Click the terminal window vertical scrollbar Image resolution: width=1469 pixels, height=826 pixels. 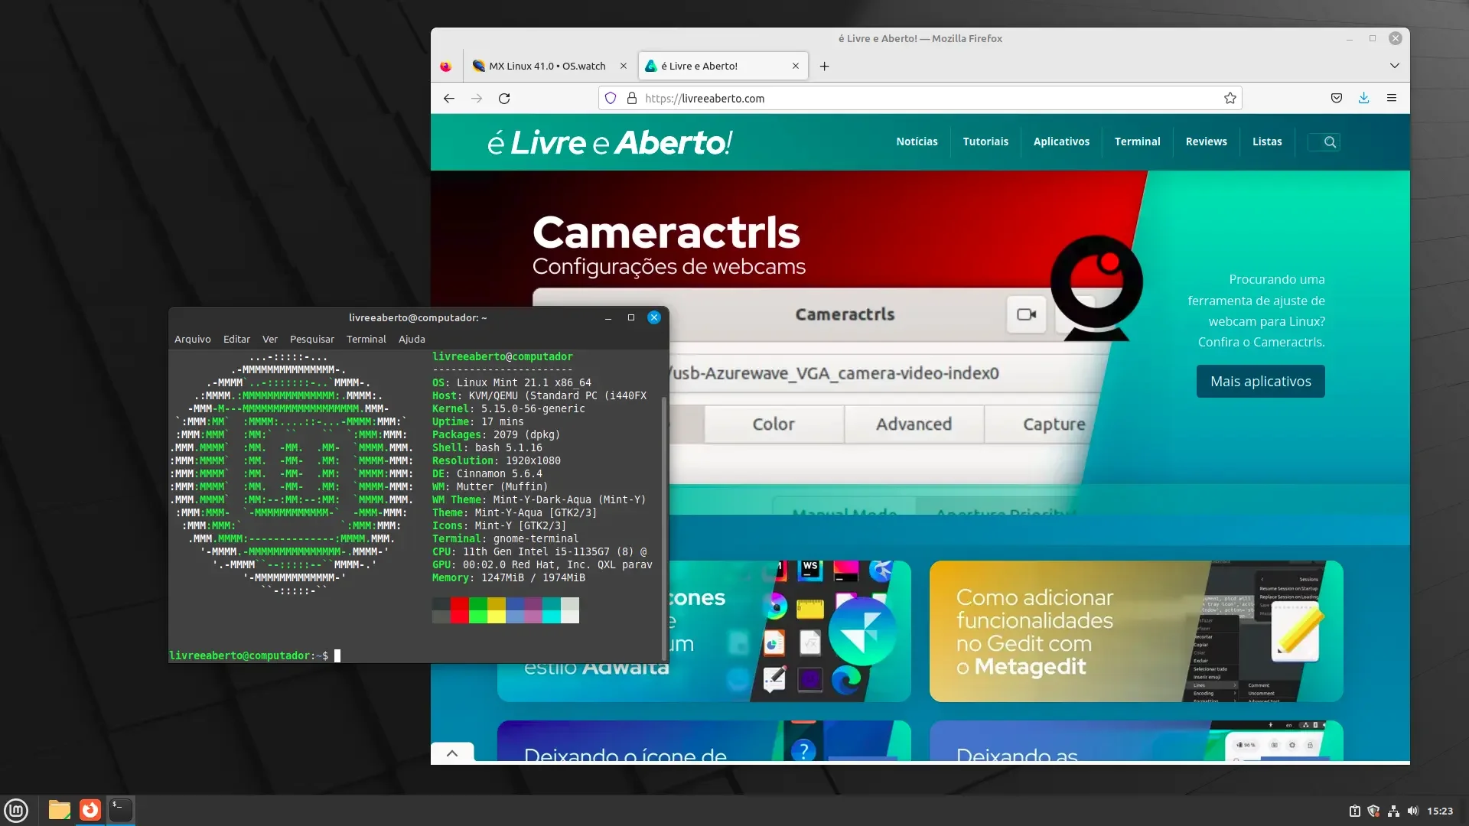pyautogui.click(x=663, y=528)
